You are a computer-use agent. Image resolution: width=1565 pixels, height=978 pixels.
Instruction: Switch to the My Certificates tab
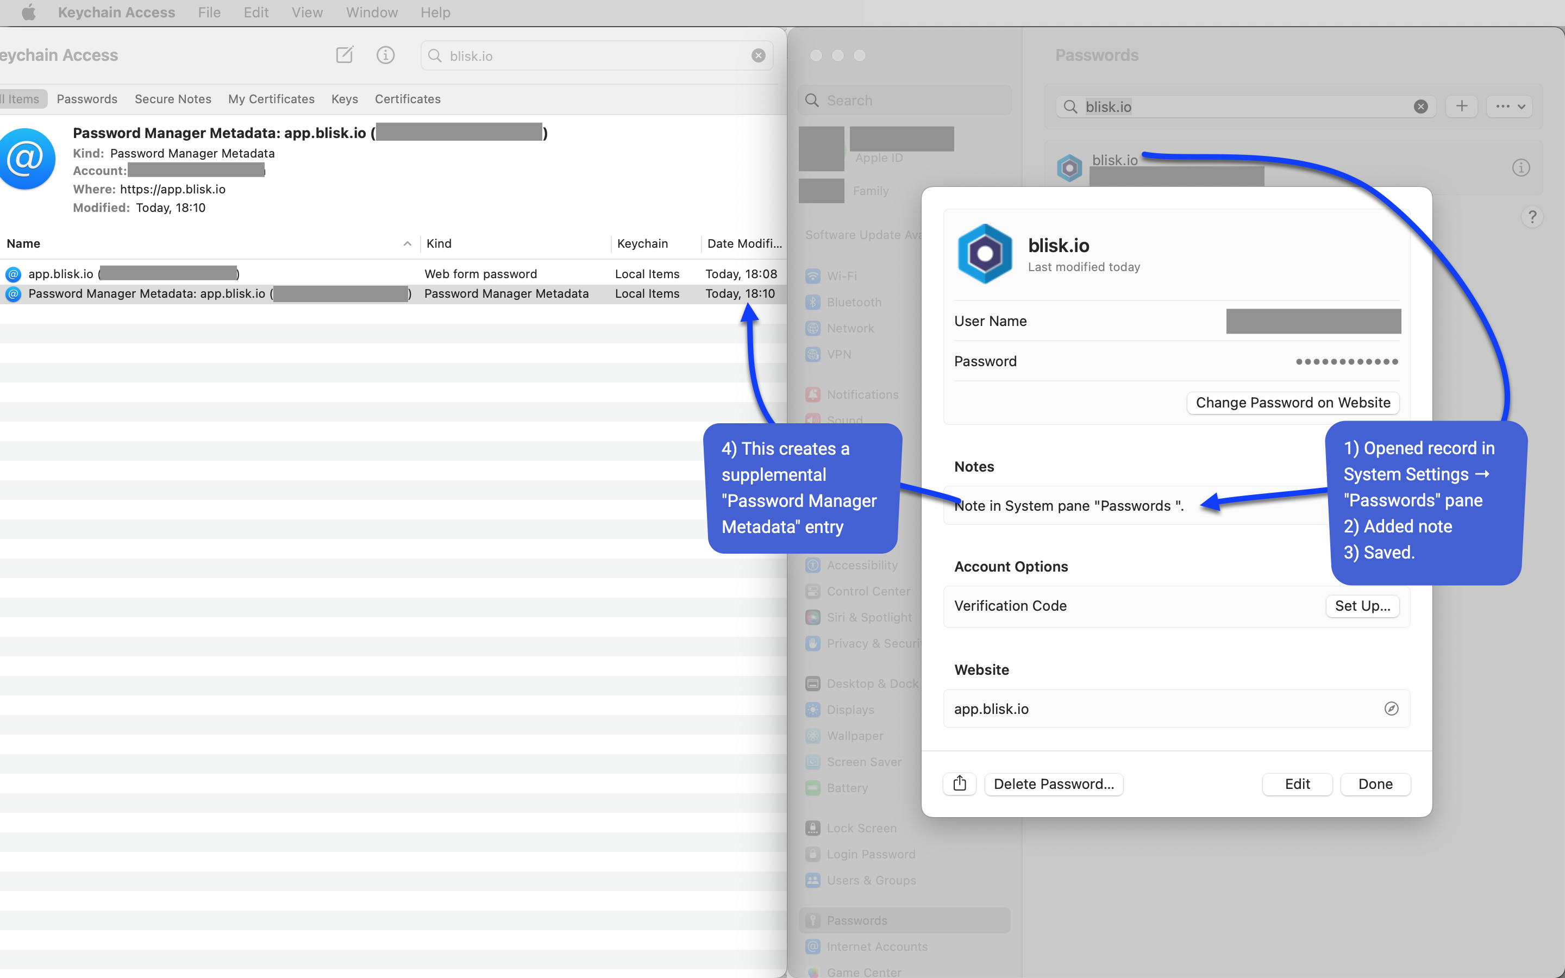[271, 99]
